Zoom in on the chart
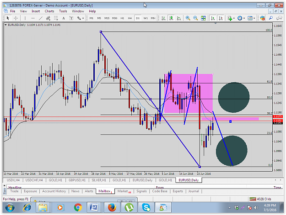This screenshot has width=286, height=215. coord(188,18)
